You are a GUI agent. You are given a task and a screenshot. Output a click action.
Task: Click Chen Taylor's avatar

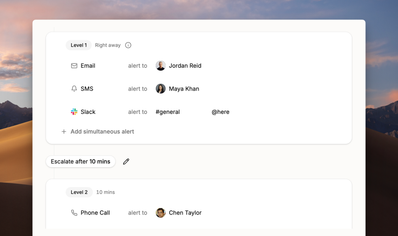pyautogui.click(x=161, y=213)
